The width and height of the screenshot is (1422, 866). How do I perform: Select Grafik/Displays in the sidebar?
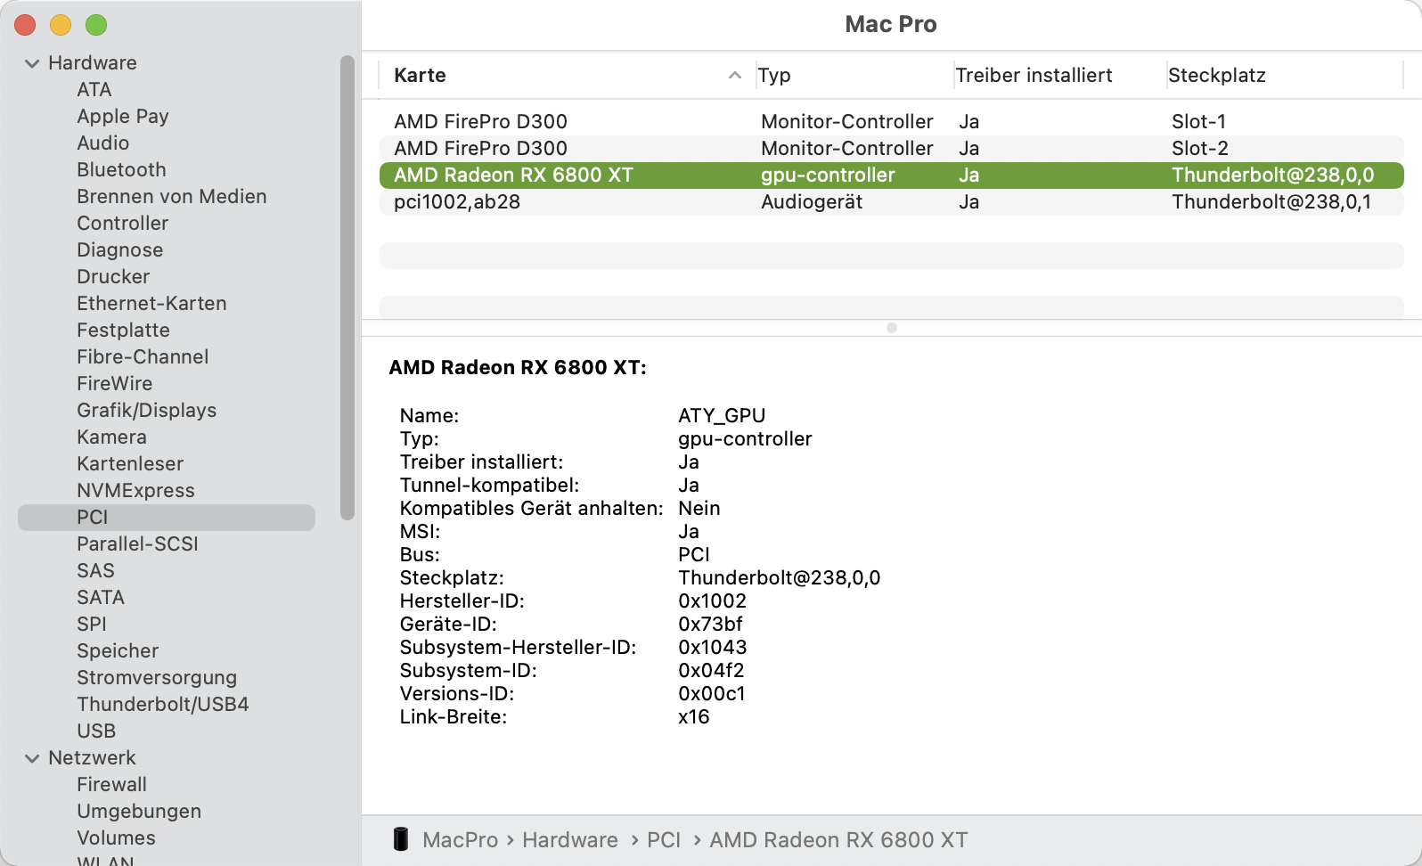(x=146, y=411)
